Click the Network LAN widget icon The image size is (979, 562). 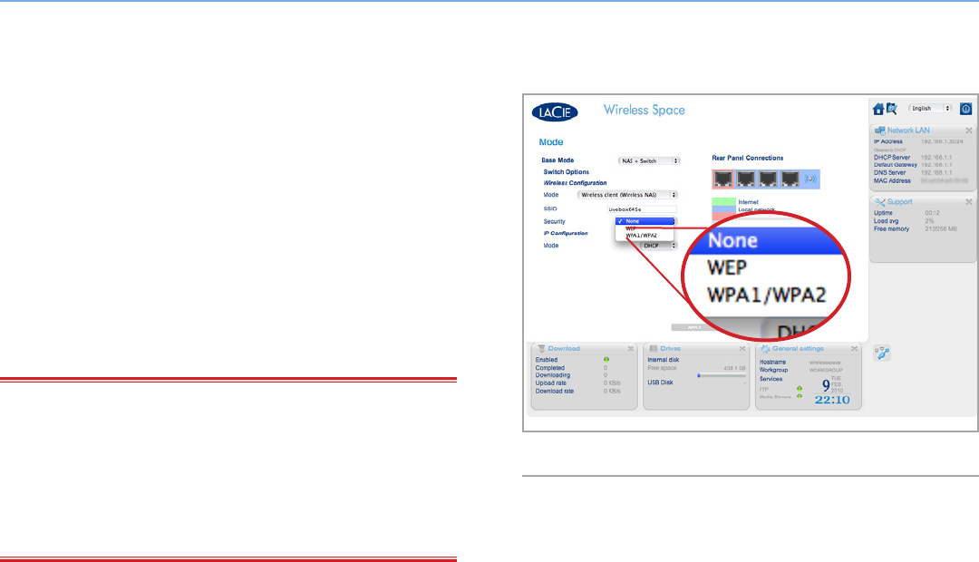879,131
